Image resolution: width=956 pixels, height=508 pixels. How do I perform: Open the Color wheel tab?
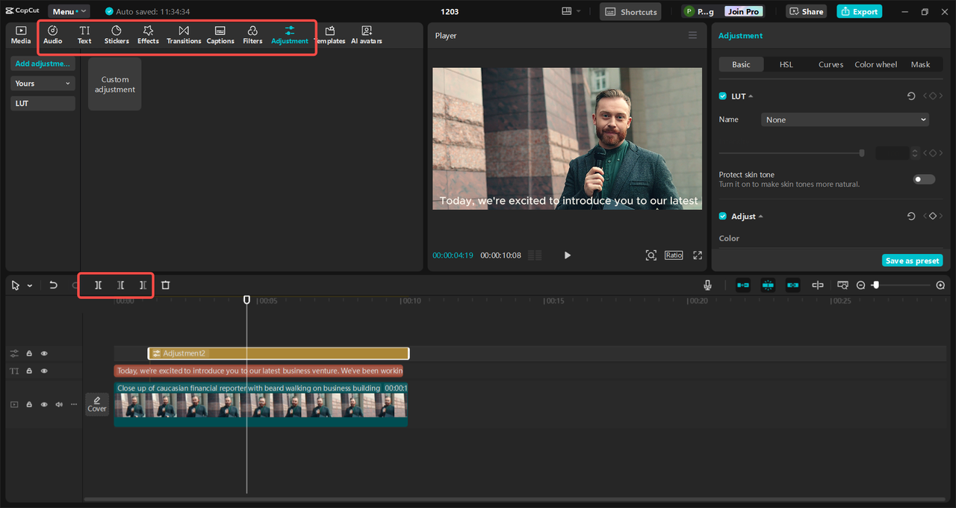point(876,64)
